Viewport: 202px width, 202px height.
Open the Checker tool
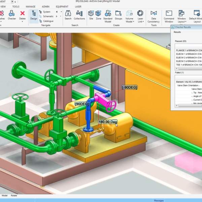pos(12,15)
